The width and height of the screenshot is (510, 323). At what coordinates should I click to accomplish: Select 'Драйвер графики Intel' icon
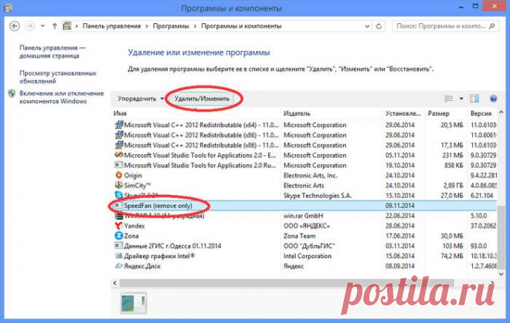(119, 256)
